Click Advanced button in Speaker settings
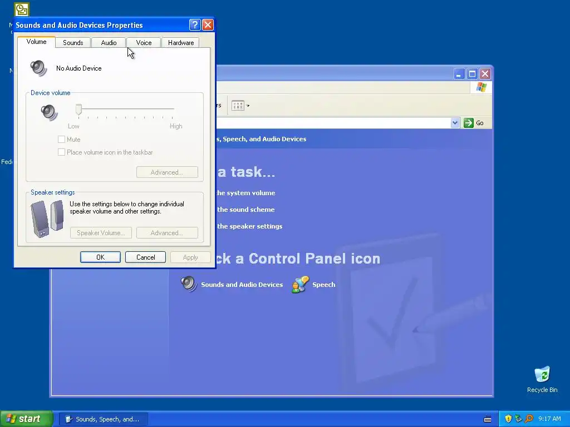The image size is (570, 427). point(167,233)
